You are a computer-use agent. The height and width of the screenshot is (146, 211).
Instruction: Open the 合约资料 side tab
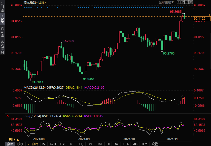coord(2,47)
